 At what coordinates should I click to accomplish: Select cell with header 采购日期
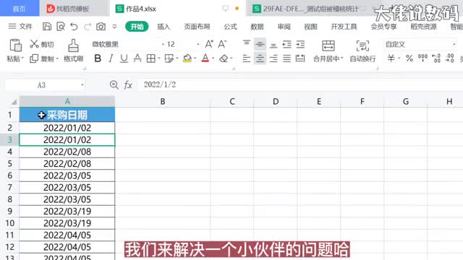coord(67,115)
